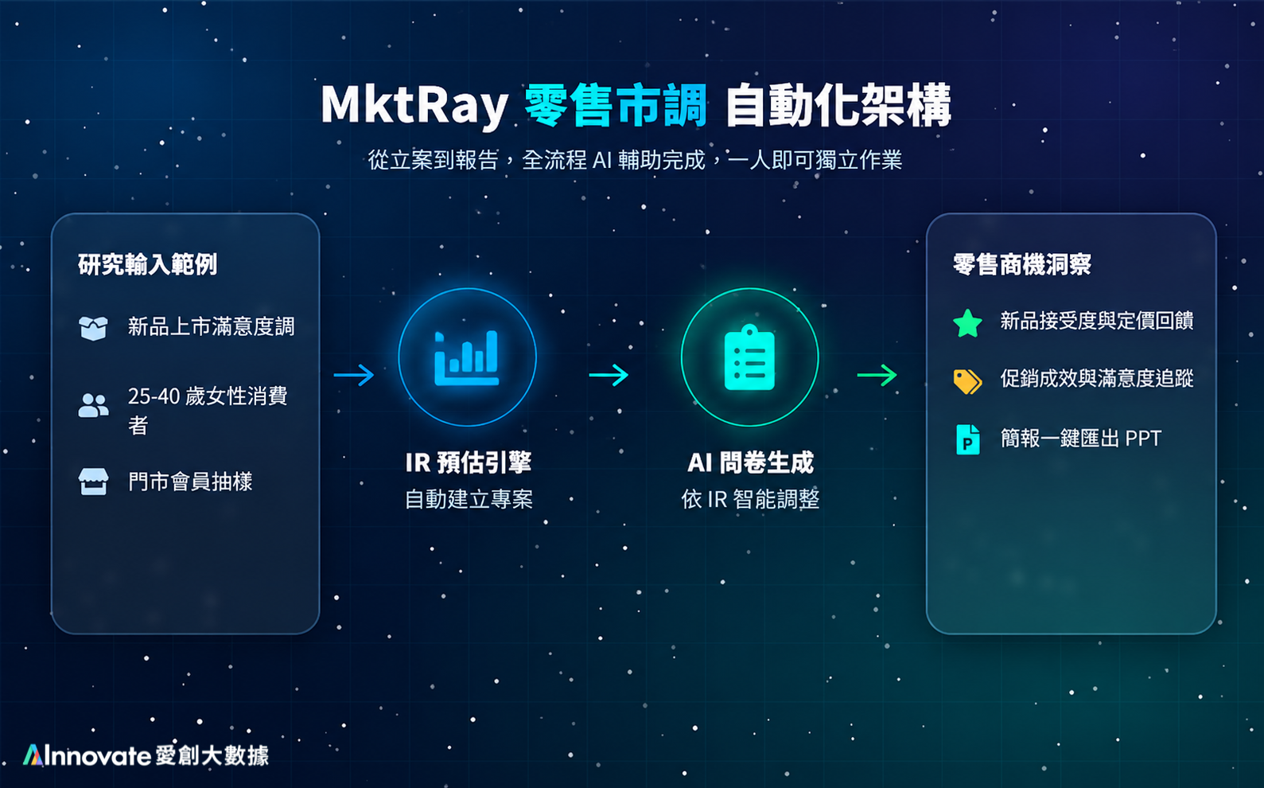Image resolution: width=1264 pixels, height=788 pixels.
Task: Click the 研究輸入範例 heading
Action: click(x=147, y=264)
